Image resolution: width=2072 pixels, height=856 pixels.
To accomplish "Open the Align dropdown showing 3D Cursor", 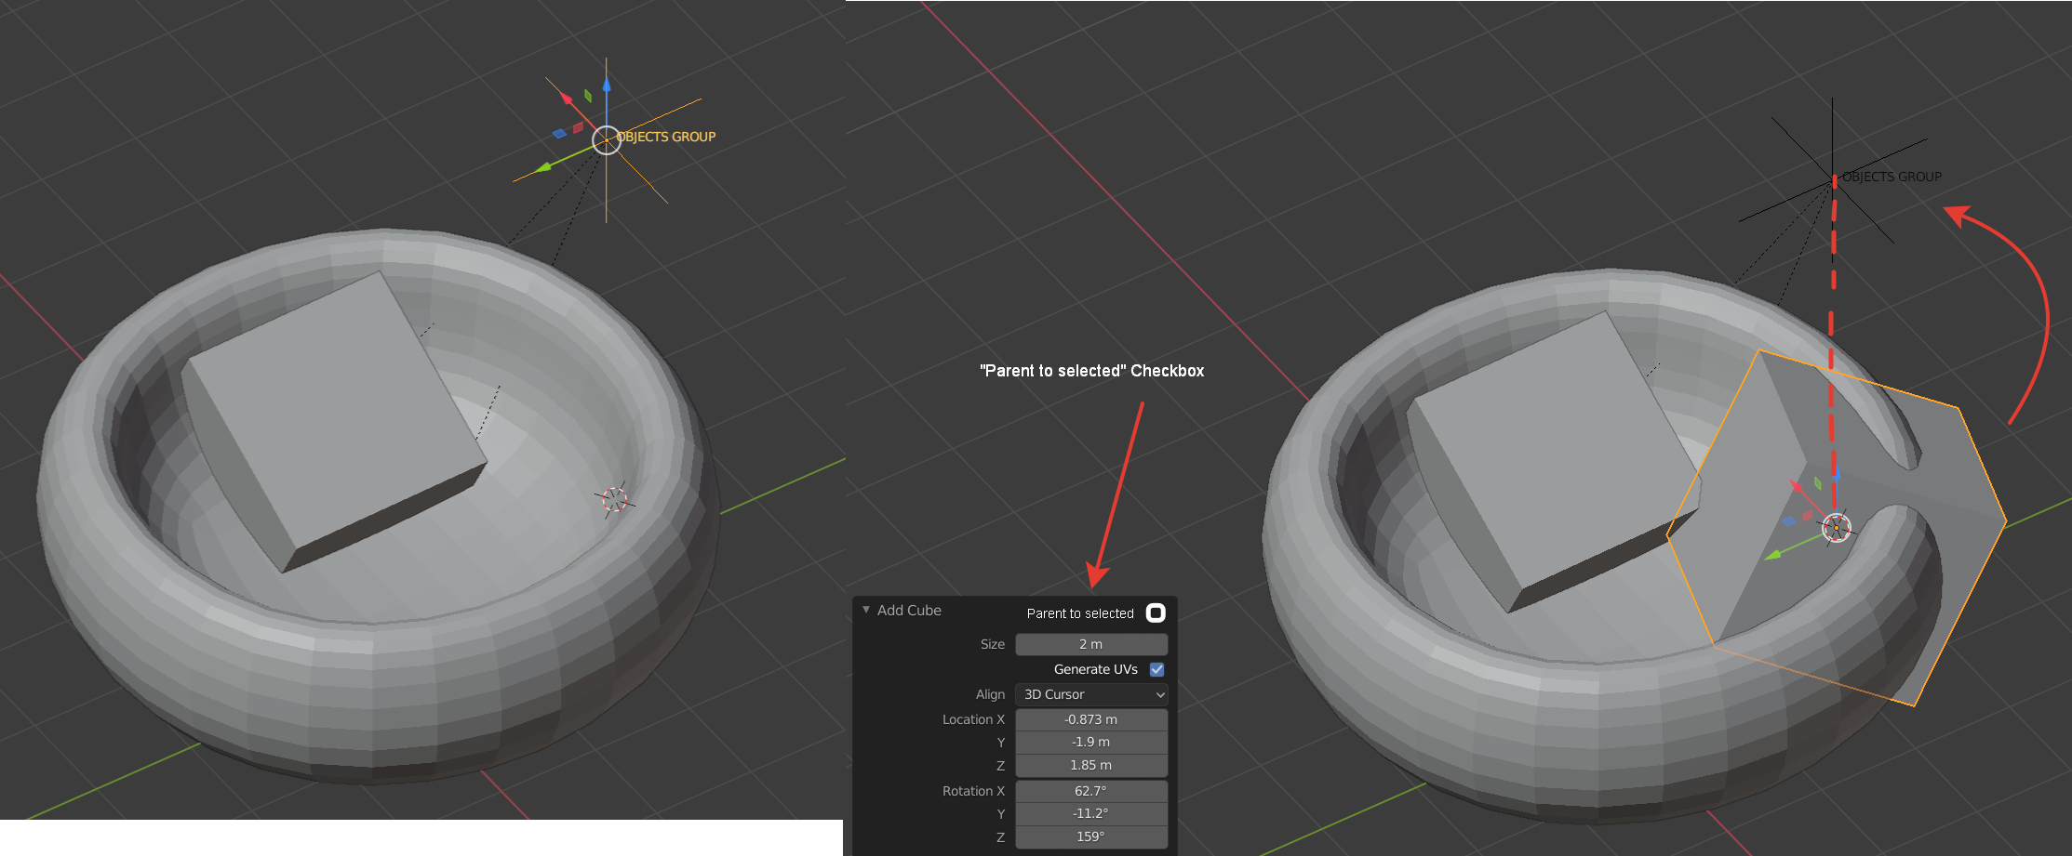I will (x=1091, y=694).
